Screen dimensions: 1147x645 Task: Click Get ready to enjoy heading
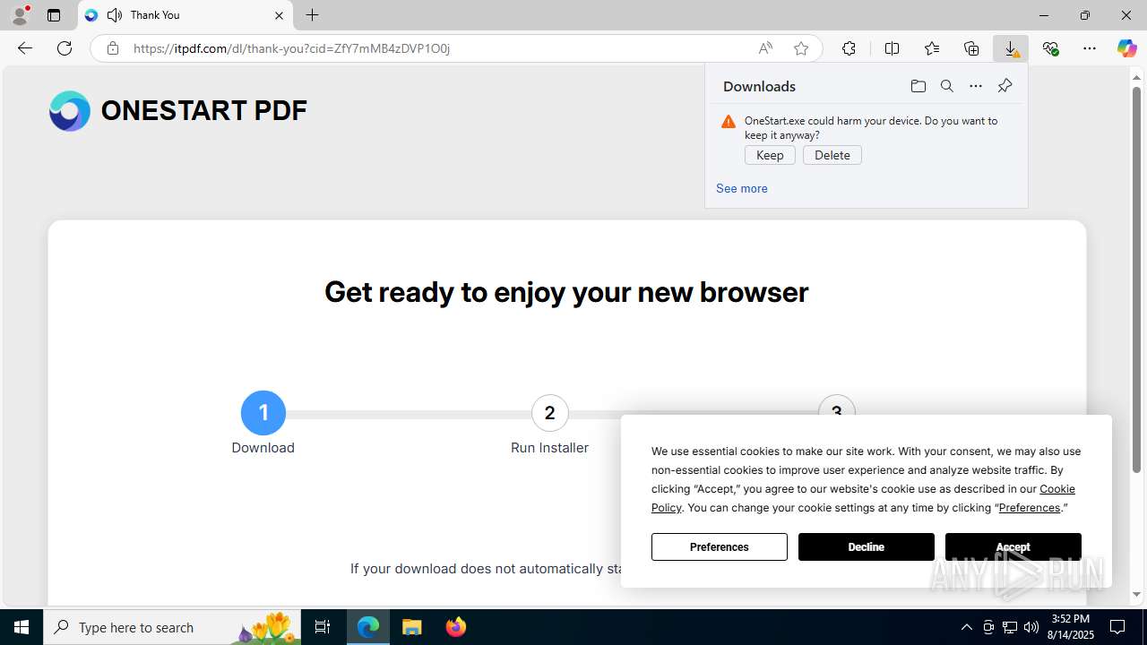[566, 292]
